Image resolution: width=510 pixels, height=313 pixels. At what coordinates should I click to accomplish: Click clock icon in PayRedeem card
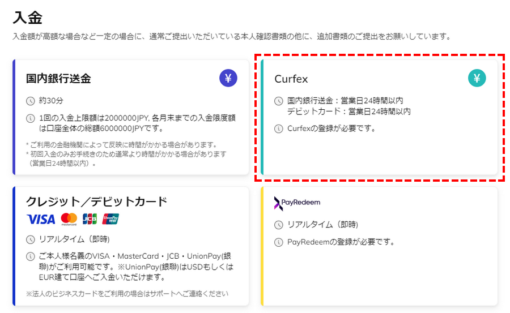click(278, 225)
